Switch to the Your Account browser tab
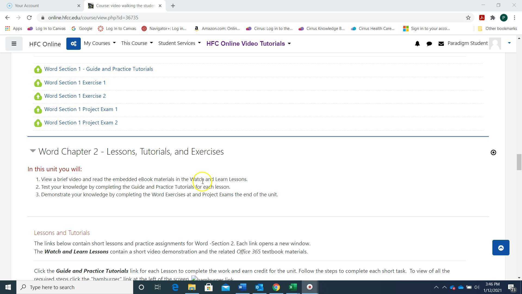The width and height of the screenshot is (522, 294). [27, 5]
